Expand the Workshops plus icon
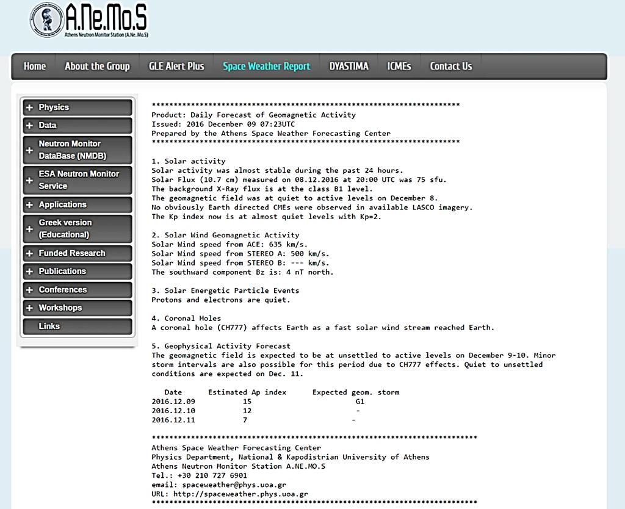Image resolution: width=625 pixels, height=509 pixels. (x=29, y=308)
